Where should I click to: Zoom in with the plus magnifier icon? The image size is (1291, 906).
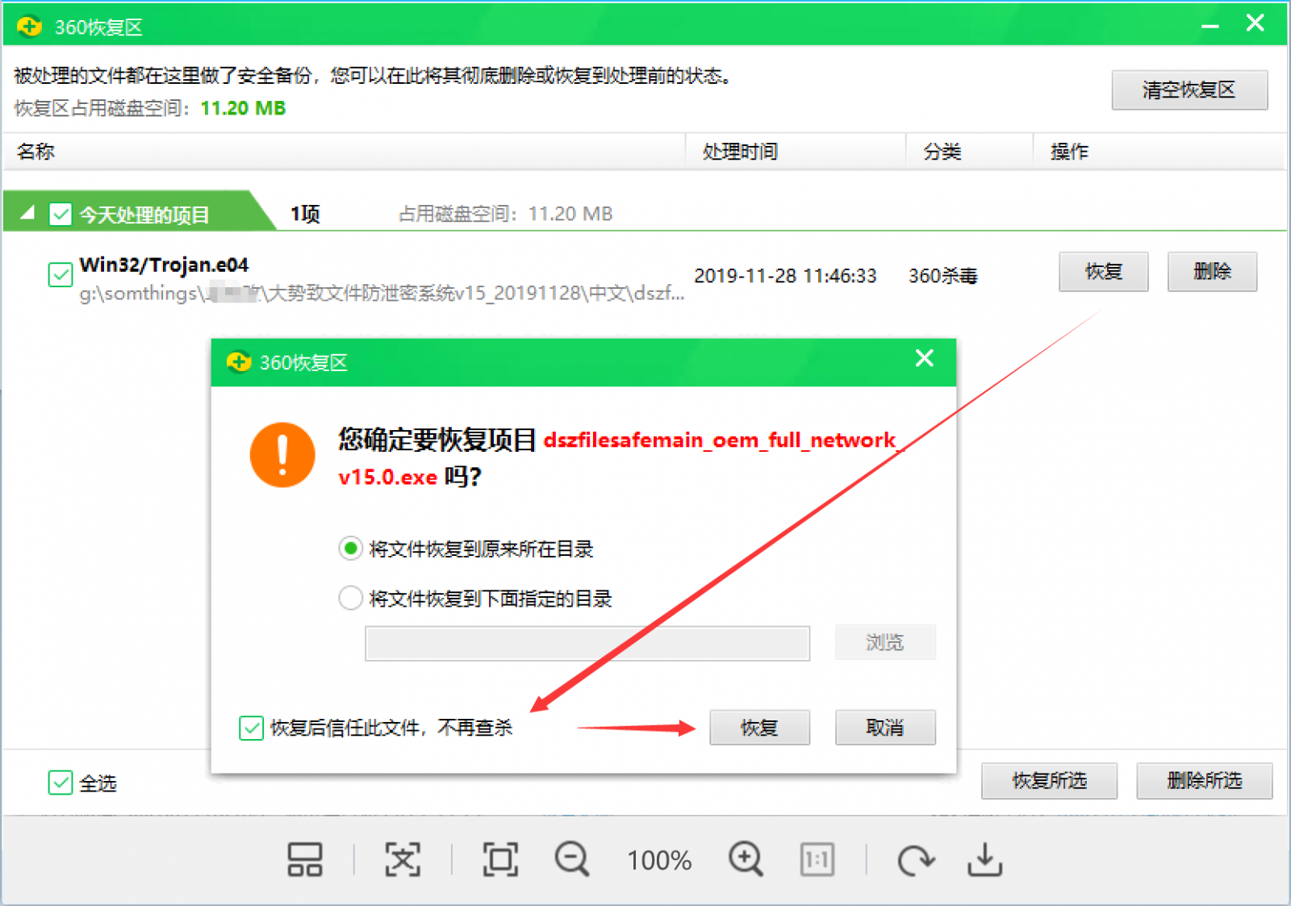[745, 860]
